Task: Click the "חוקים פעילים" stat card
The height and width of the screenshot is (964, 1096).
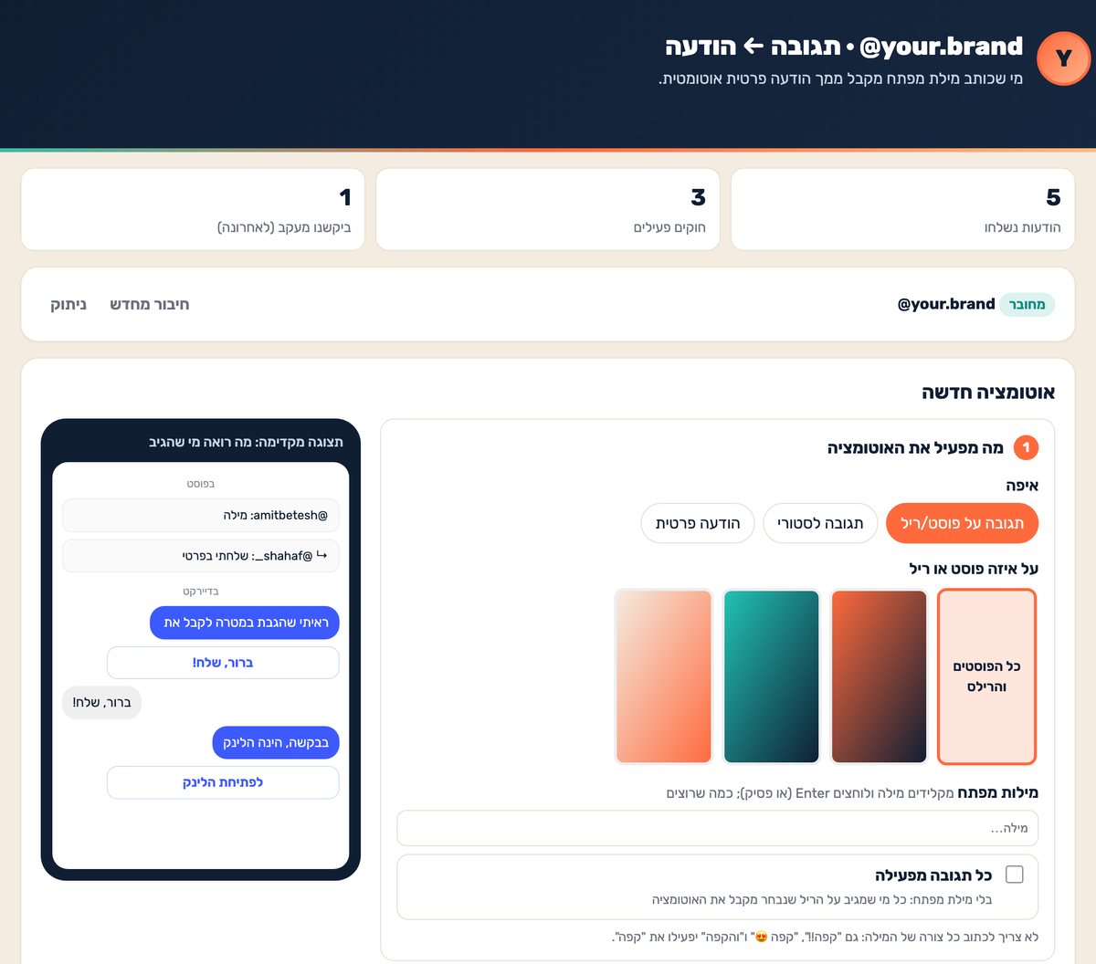Action: click(548, 209)
